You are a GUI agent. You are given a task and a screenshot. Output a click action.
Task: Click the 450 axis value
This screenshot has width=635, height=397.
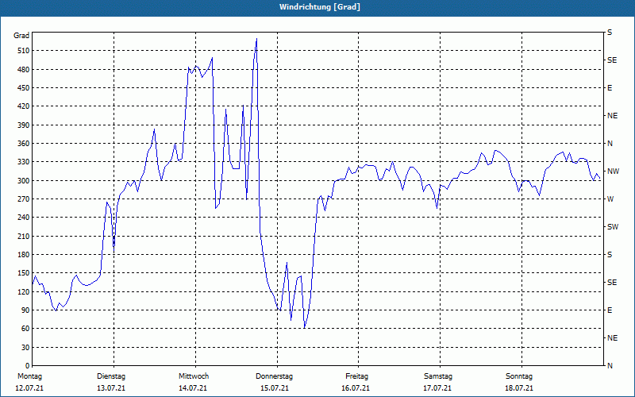[24, 88]
